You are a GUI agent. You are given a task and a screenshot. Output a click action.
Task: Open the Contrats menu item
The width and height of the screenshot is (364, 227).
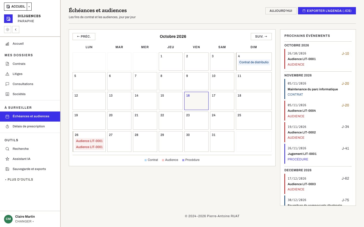pos(30,64)
